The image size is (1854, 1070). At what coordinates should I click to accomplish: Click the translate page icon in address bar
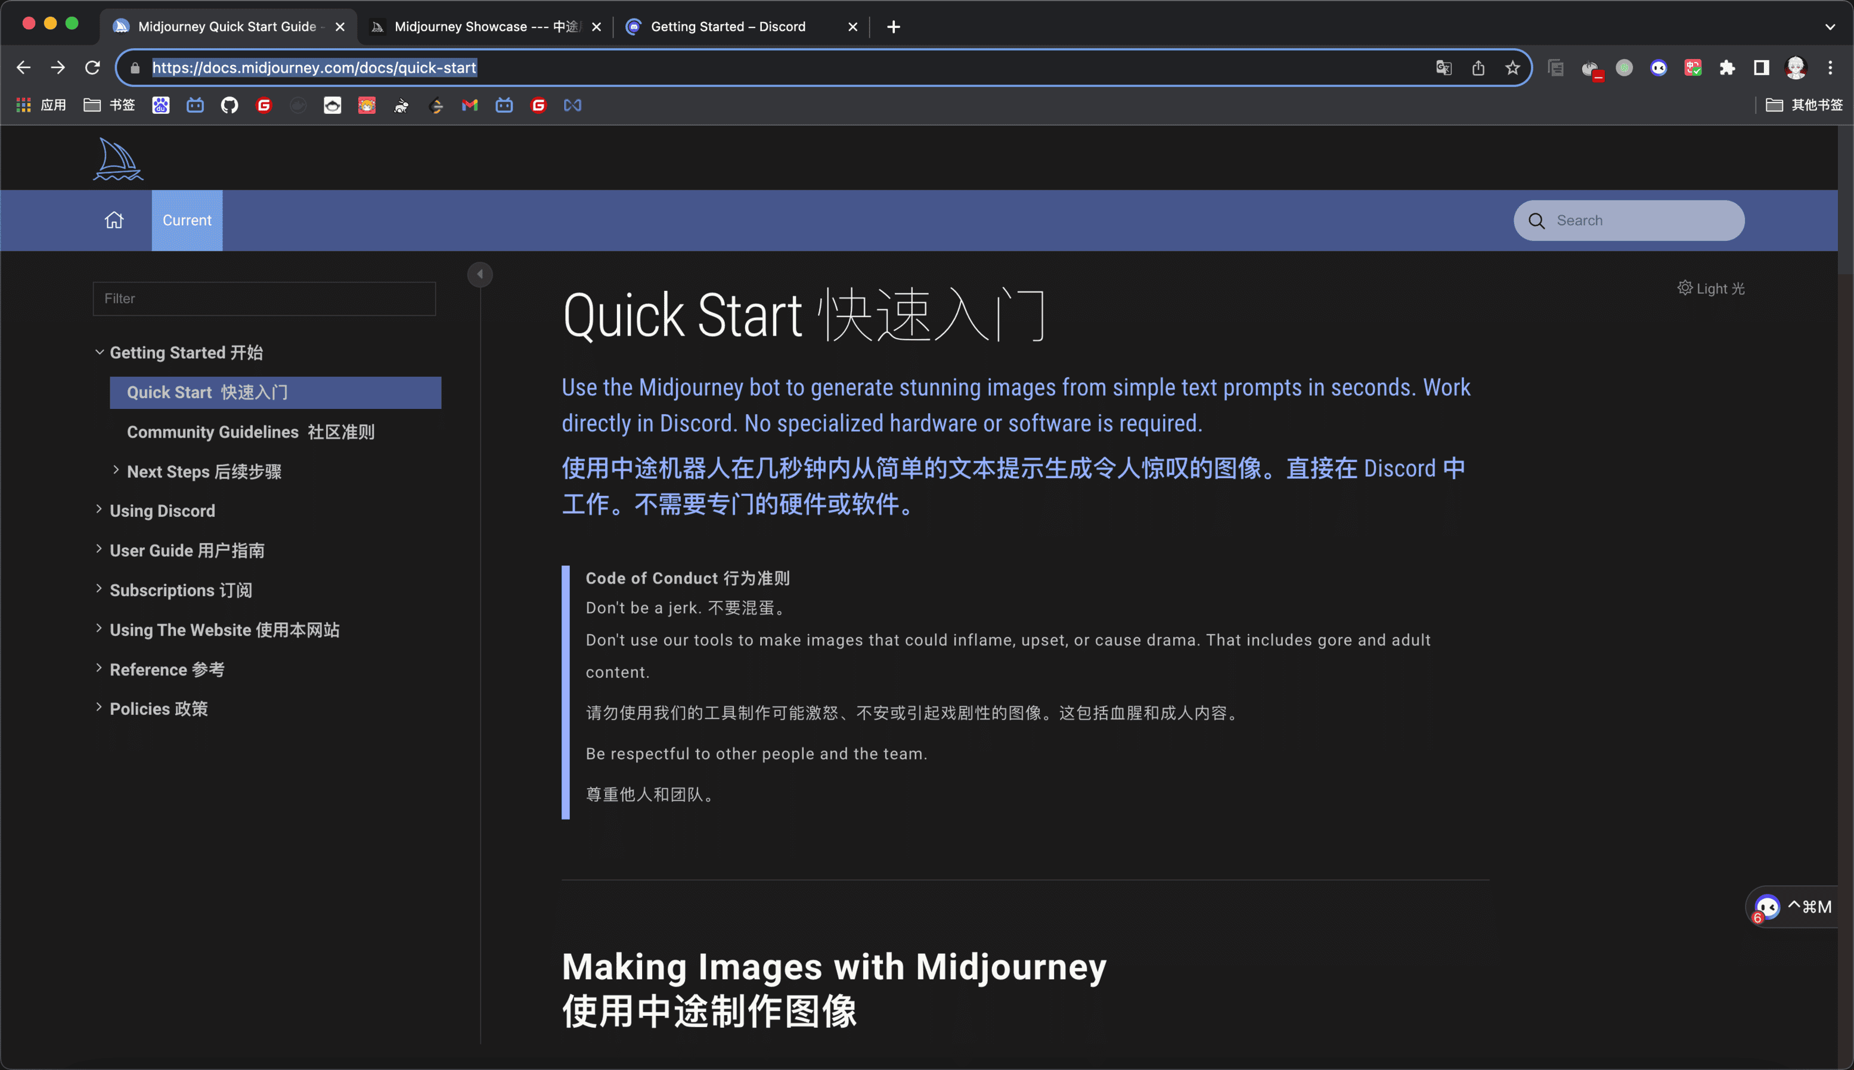point(1443,67)
